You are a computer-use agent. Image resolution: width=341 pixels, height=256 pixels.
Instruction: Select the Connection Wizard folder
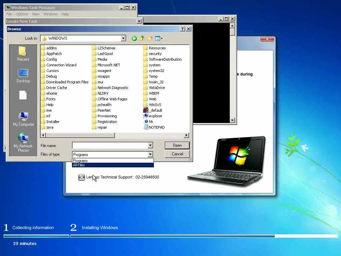tap(59, 65)
